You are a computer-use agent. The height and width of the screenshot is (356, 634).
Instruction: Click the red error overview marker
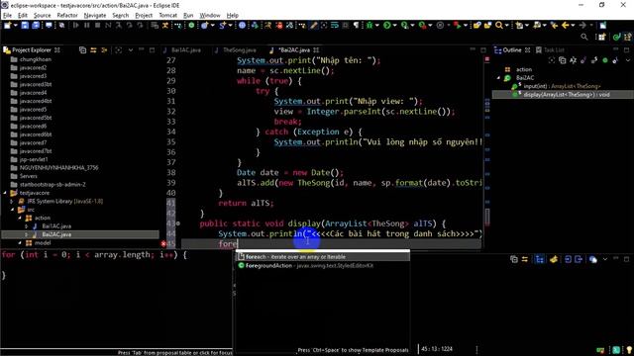[x=487, y=59]
